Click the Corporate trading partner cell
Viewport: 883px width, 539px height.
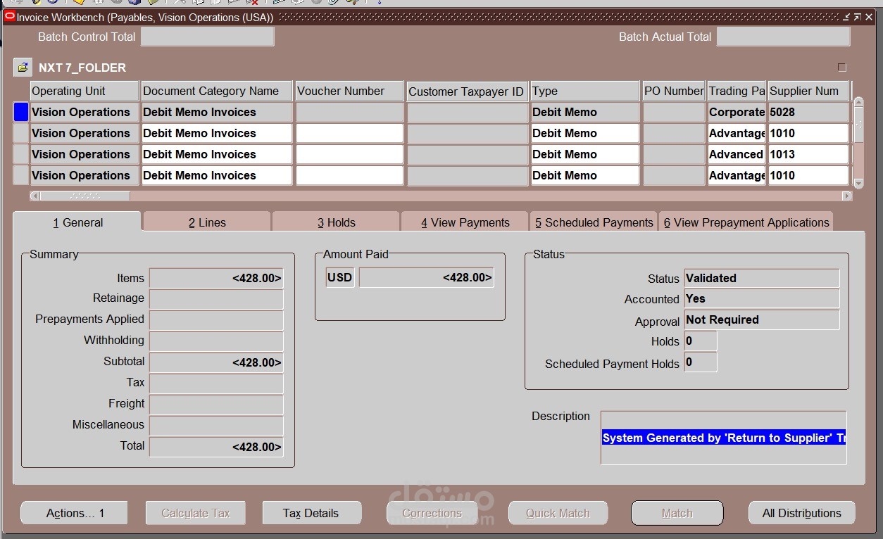click(737, 112)
